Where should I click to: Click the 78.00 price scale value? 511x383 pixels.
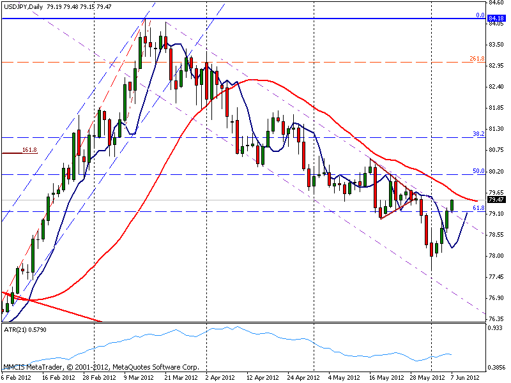click(496, 256)
